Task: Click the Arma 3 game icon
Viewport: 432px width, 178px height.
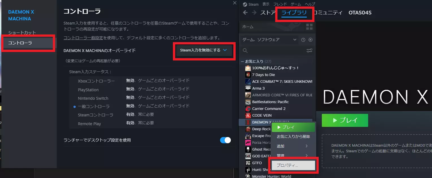Action: pyautogui.click(x=248, y=88)
